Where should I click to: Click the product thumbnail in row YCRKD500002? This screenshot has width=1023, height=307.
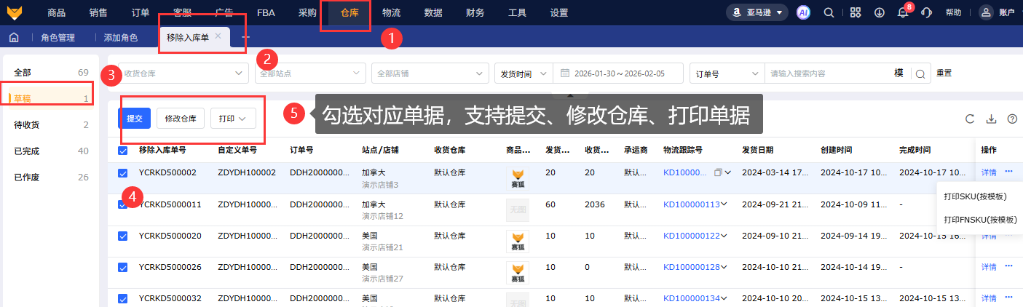(517, 179)
